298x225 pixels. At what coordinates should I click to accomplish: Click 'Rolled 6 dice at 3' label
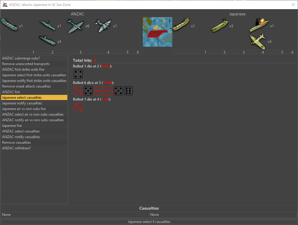point(93,83)
